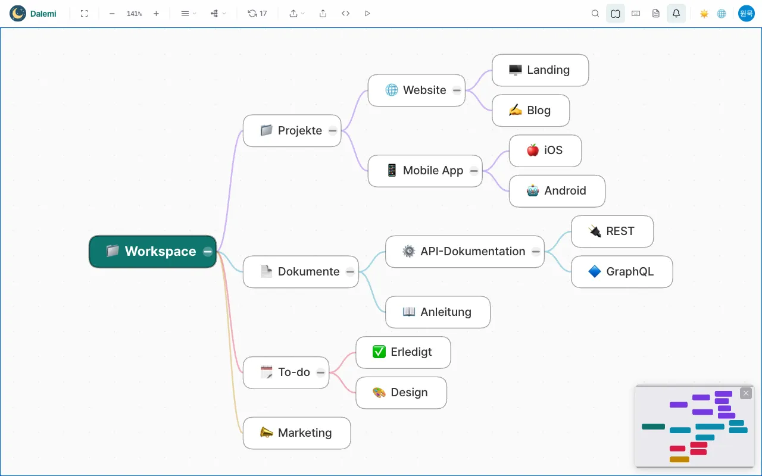
Task: Select the Landing node
Action: (541, 70)
